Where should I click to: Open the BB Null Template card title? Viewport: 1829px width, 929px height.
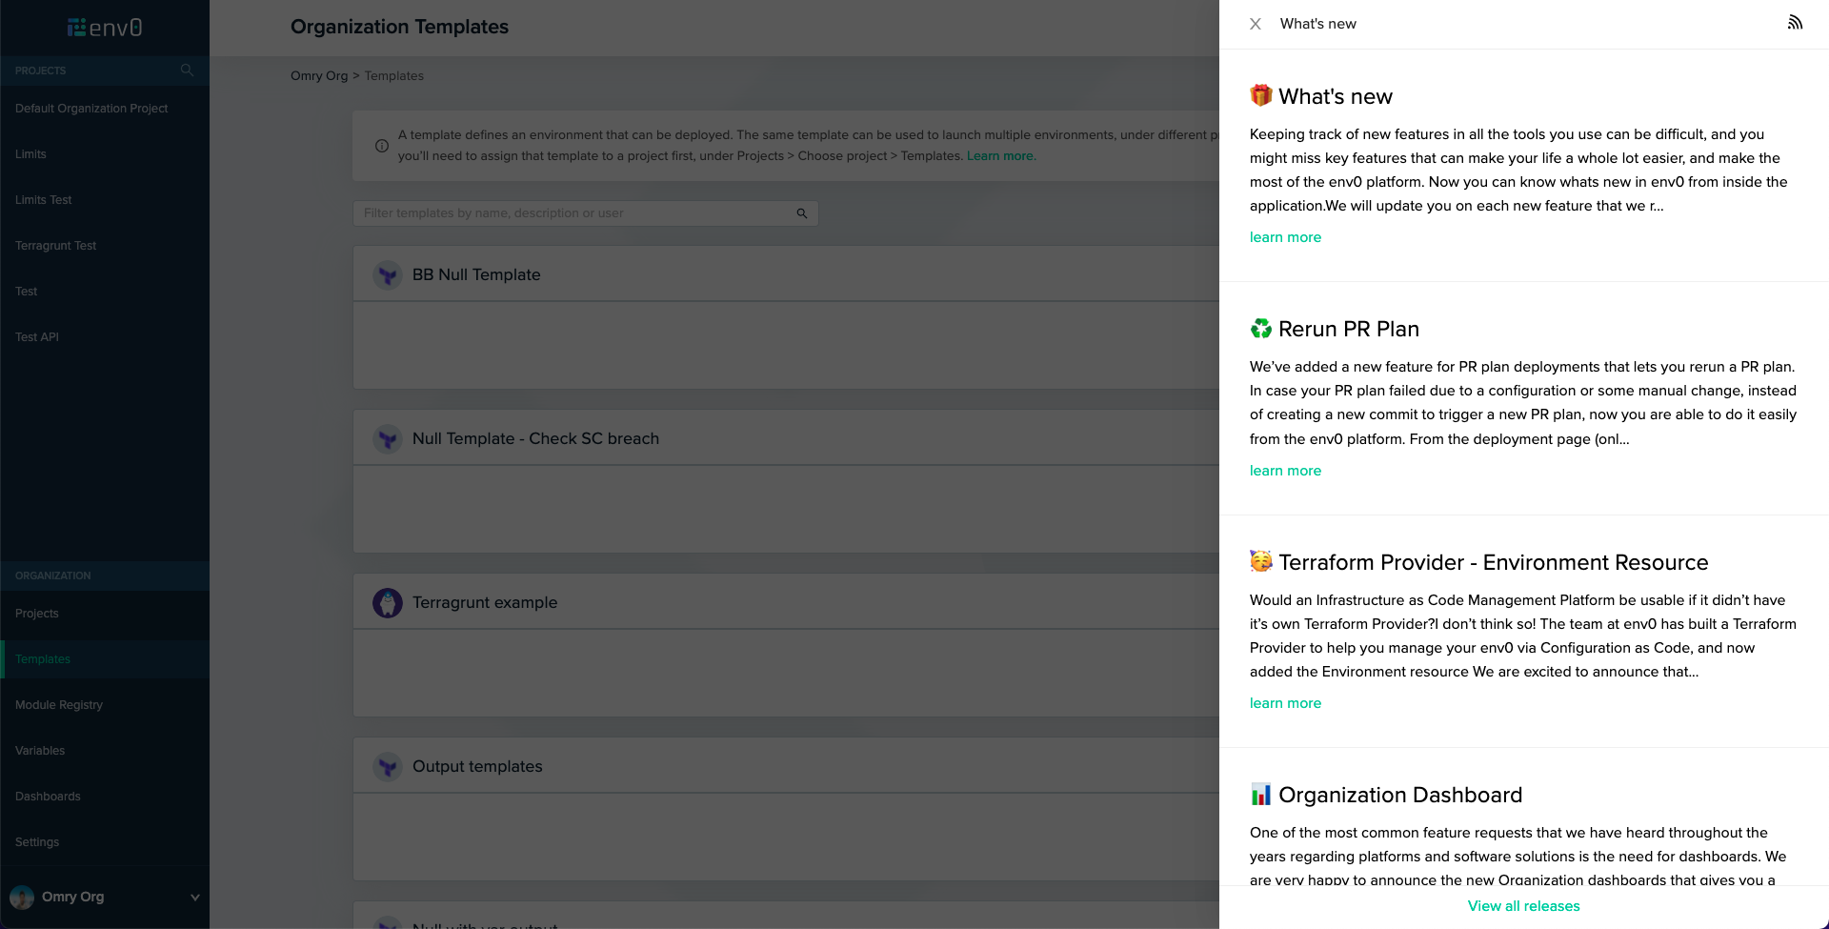476,274
